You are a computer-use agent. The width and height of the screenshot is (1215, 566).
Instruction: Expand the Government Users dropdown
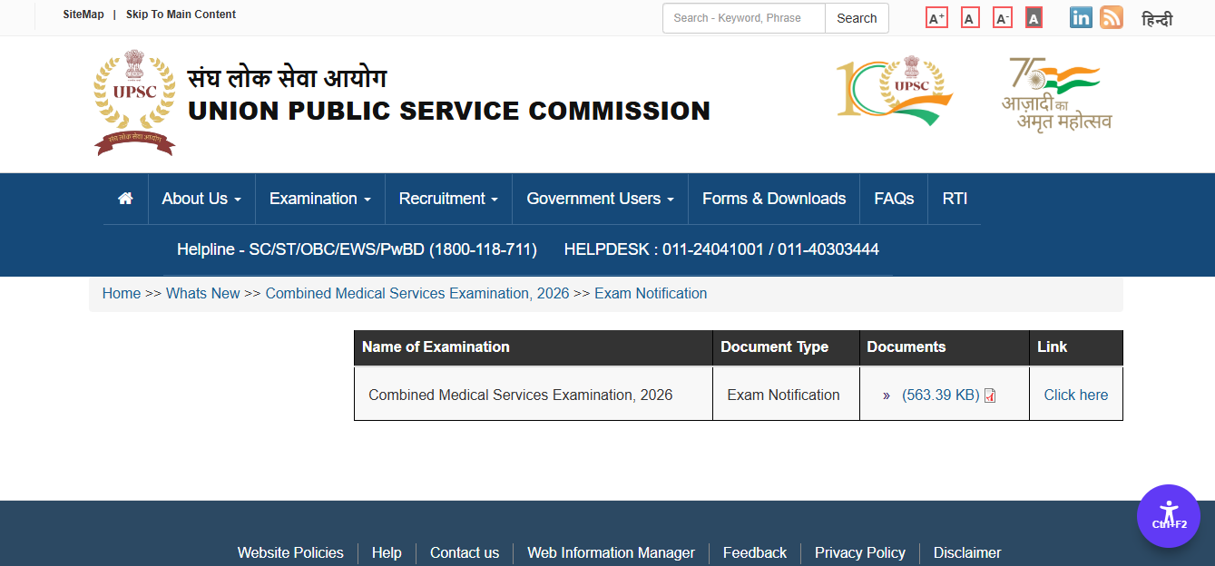[x=599, y=198]
